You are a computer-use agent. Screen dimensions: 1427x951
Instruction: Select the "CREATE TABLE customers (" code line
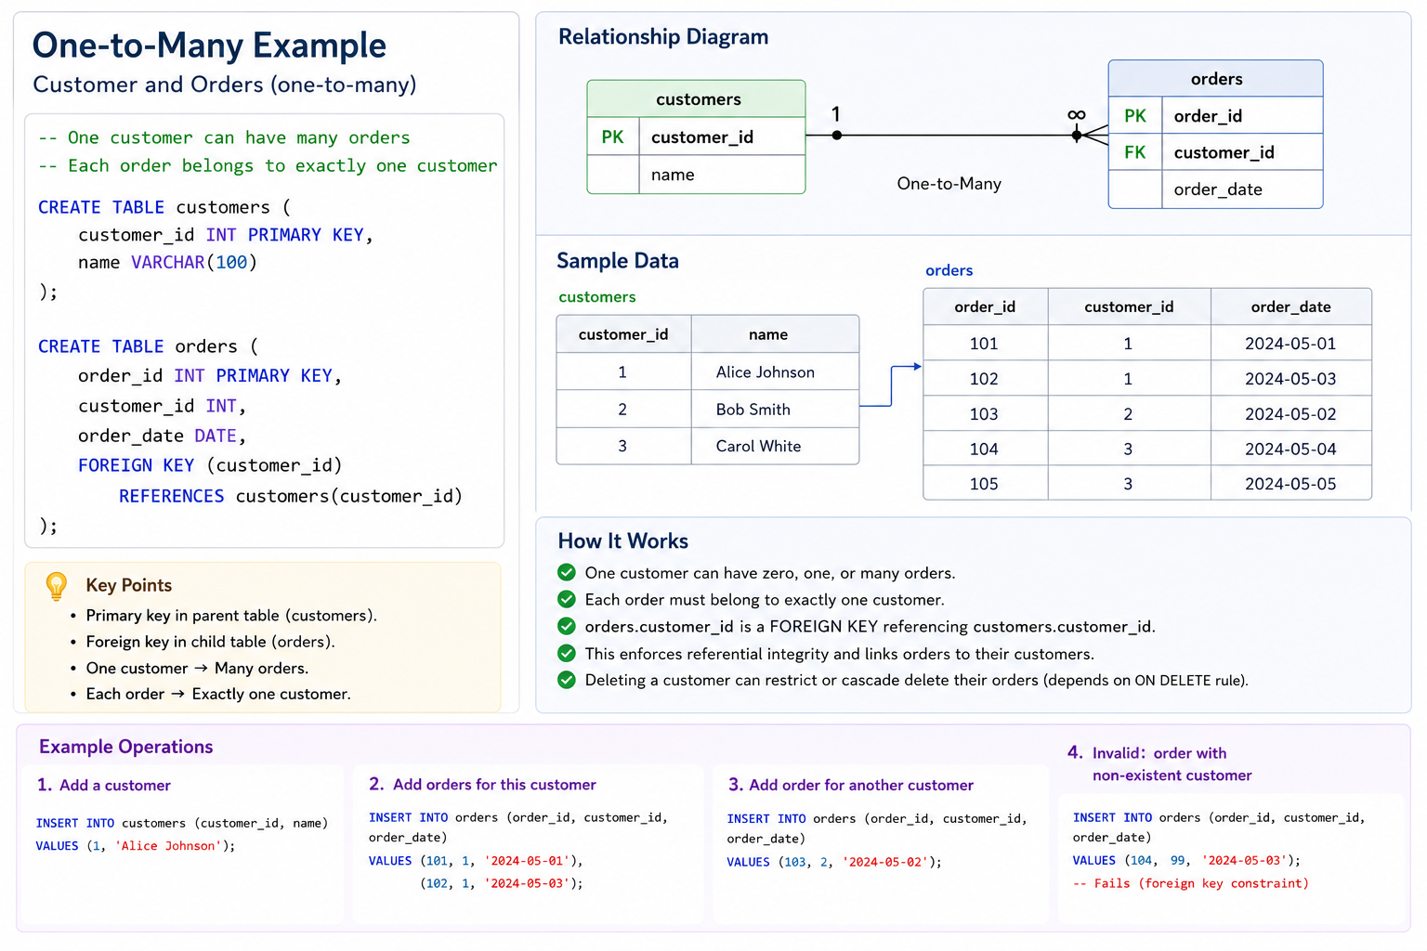[x=164, y=207]
